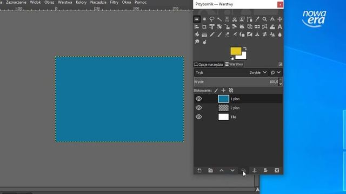Screen dimensions: 346x194
Task: Select the Scale tool
Action: coord(227,27)
